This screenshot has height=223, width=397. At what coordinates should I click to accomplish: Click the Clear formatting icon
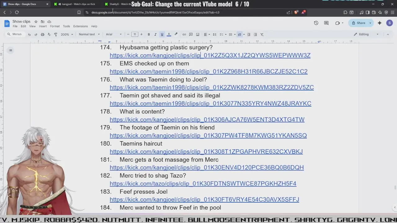[x=262, y=34]
